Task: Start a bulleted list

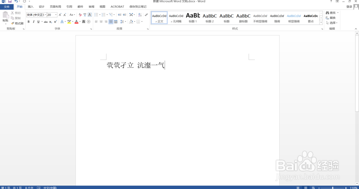Action: (96, 15)
